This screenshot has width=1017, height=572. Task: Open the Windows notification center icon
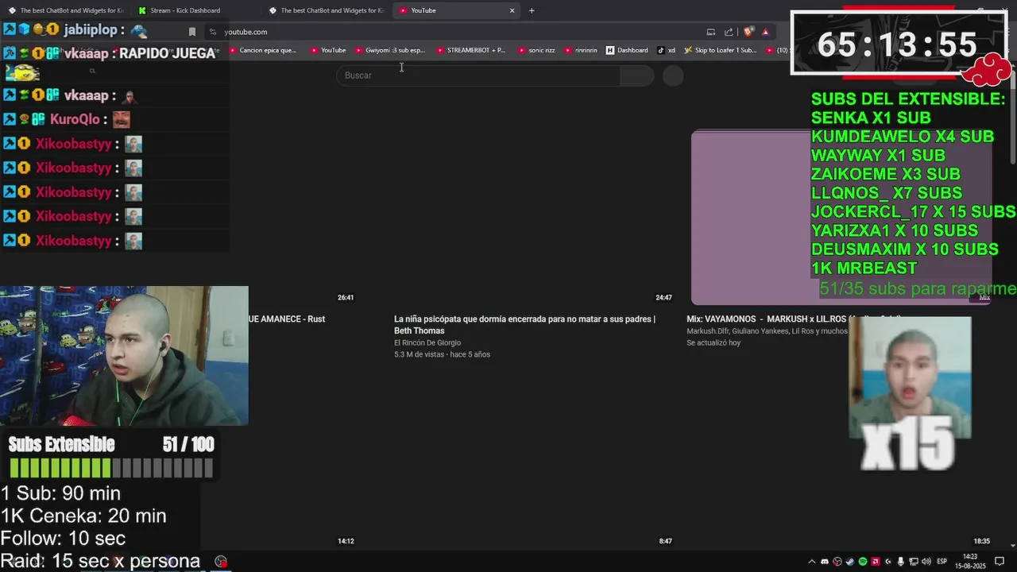click(x=1000, y=562)
